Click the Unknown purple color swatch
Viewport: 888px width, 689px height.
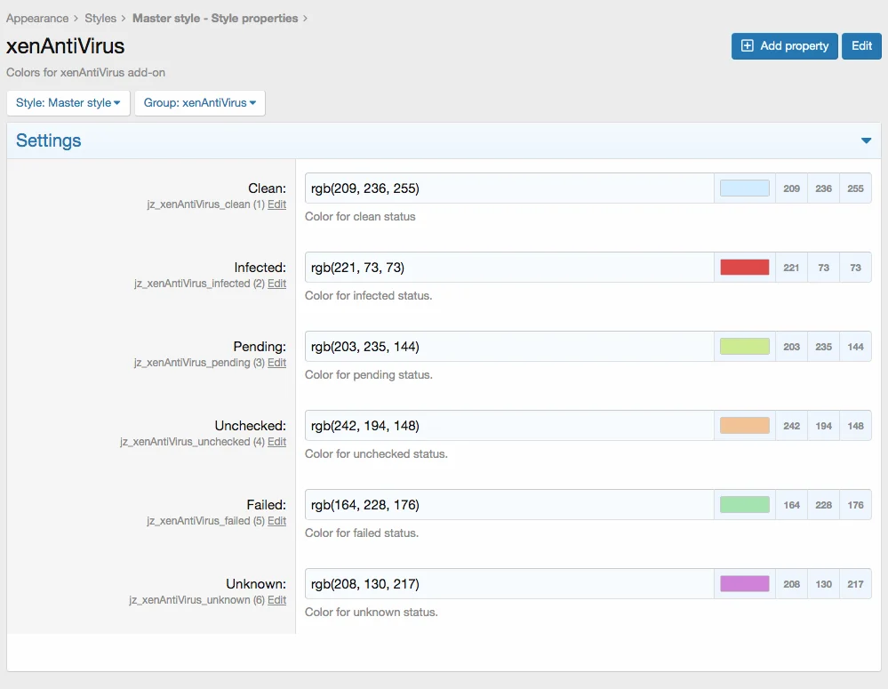(744, 584)
